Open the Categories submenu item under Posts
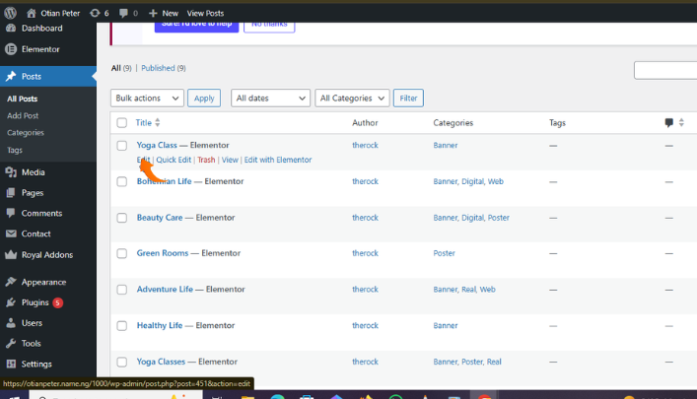This screenshot has height=399, width=697. pos(26,132)
